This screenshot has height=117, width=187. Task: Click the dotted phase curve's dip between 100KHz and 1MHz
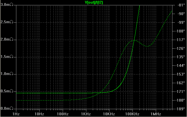[x=147, y=46]
